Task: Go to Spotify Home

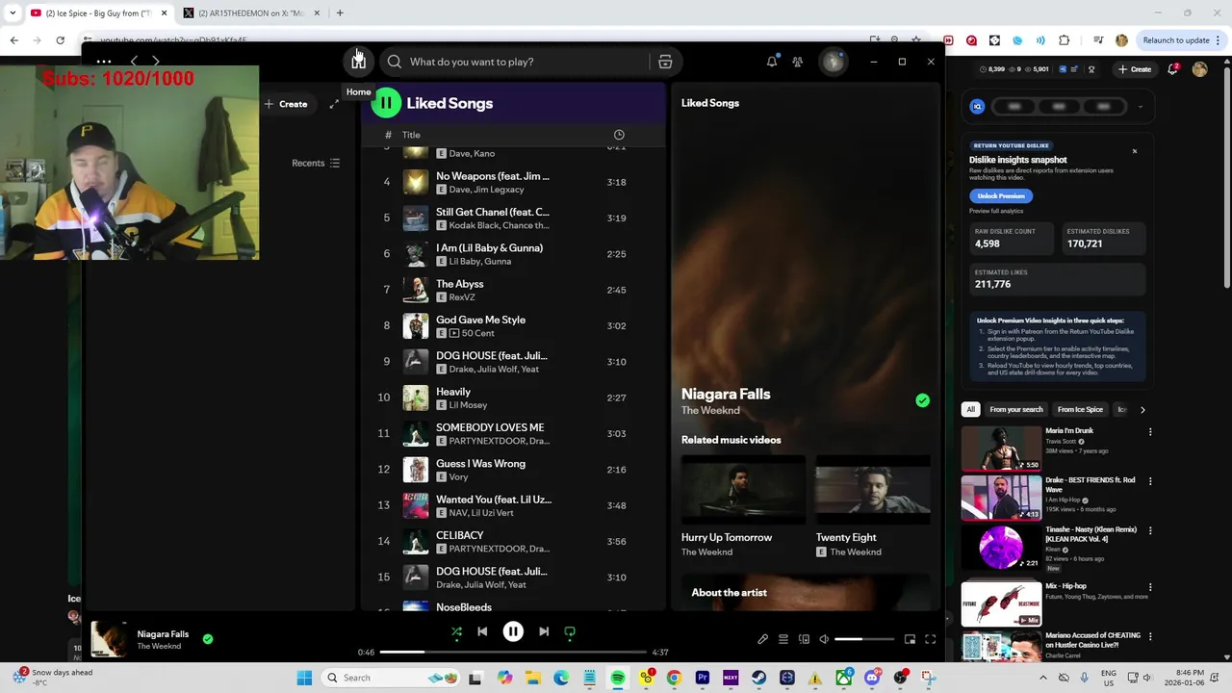Action: pos(358,62)
